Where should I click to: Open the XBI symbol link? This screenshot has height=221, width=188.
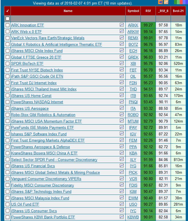[x=133, y=63]
